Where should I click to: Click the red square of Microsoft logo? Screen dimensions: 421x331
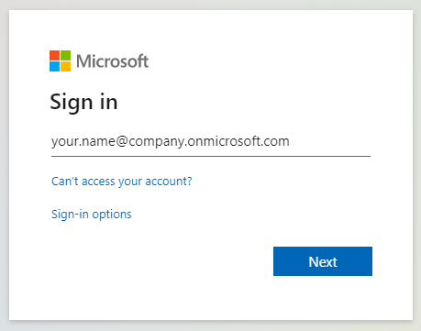[x=54, y=55]
